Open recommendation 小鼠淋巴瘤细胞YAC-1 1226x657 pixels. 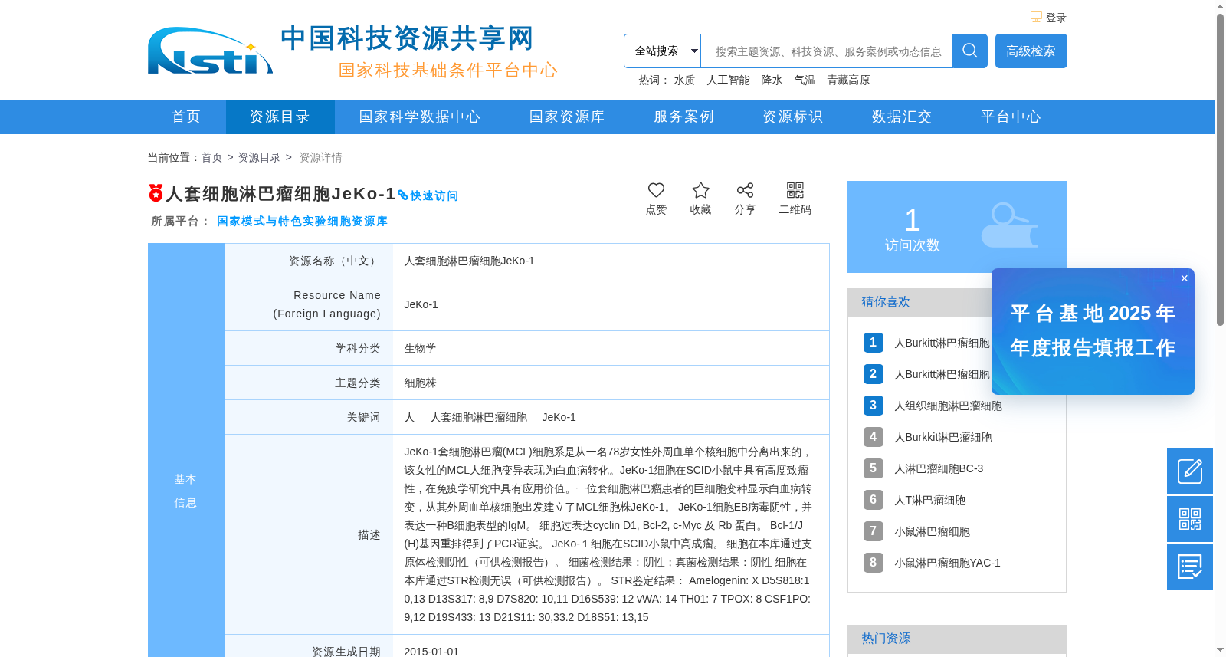(x=947, y=563)
